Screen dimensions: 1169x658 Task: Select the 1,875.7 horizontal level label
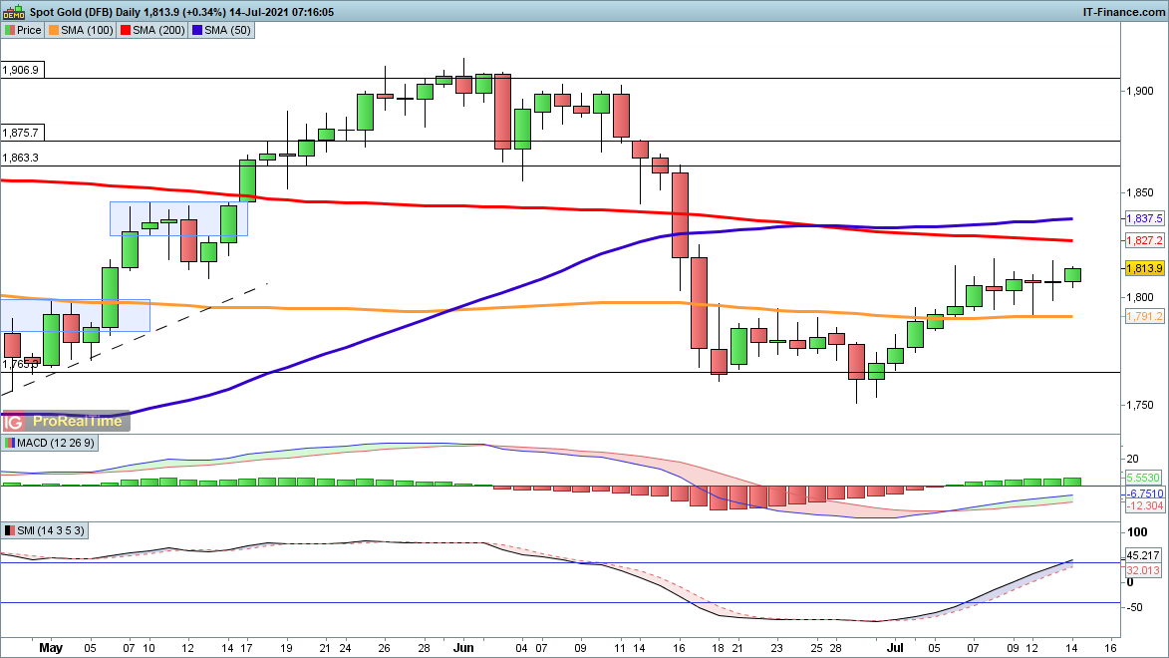pyautogui.click(x=21, y=133)
